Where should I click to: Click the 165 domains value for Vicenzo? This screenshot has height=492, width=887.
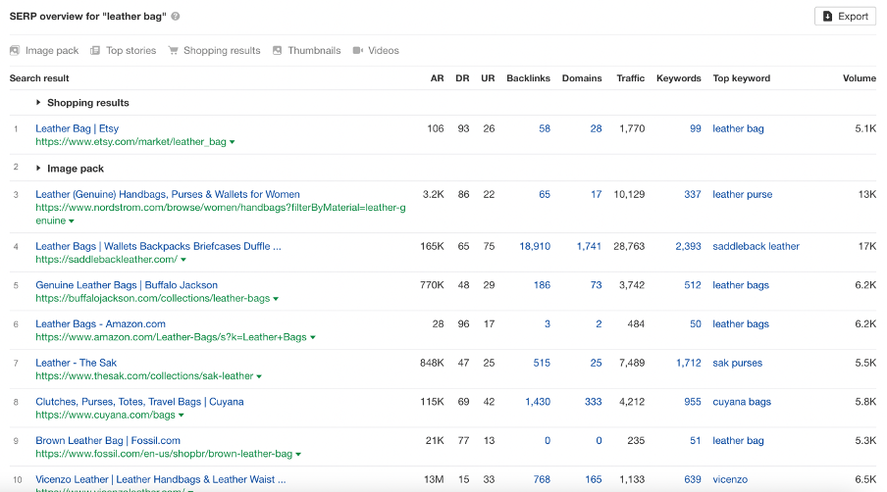[594, 479]
